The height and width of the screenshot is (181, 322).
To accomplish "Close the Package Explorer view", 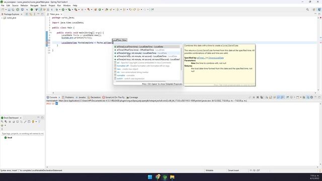I will click(x=22, y=14).
